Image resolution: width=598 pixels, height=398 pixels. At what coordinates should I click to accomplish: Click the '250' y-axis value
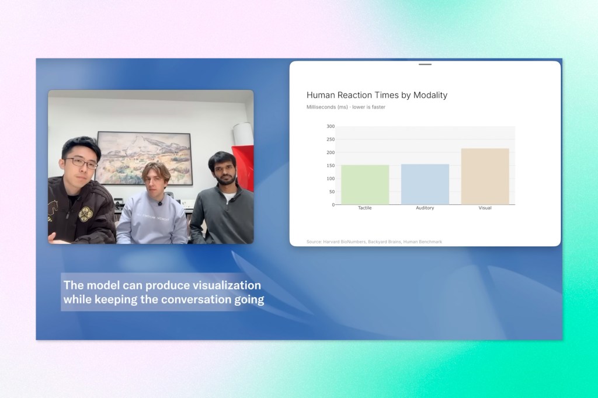pos(331,139)
